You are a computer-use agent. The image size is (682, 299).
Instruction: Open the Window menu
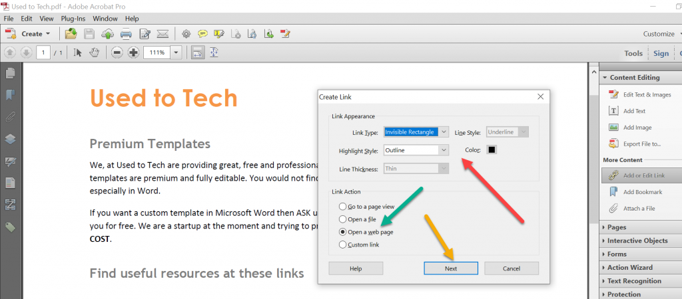pos(105,19)
